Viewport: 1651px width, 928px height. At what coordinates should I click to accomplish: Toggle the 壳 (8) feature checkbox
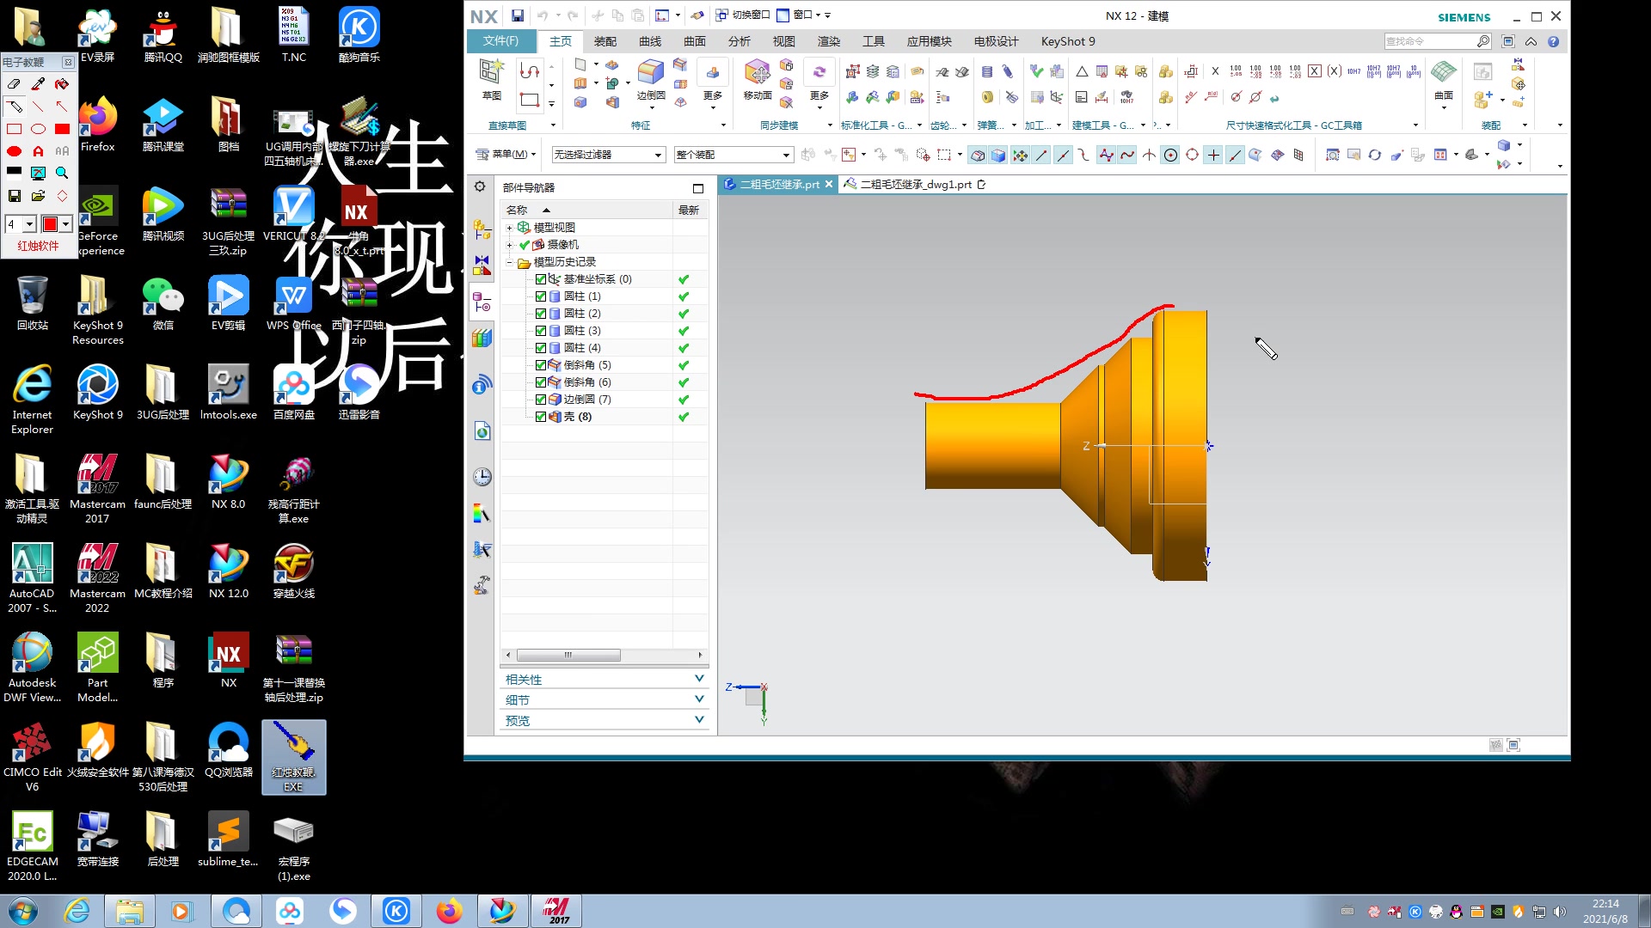541,417
